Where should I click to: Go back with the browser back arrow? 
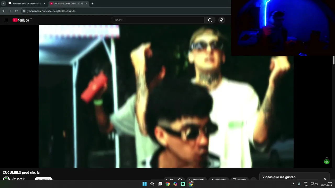(4, 11)
